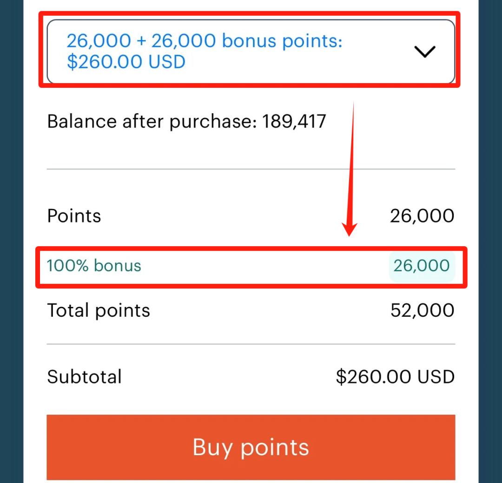Click the "Balance after purchase" label
Viewport: 502px width, 483px height.
[153, 122]
